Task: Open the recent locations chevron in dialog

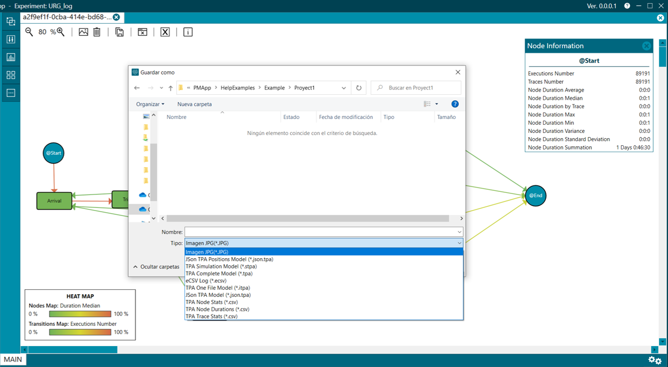Action: pyautogui.click(x=161, y=88)
